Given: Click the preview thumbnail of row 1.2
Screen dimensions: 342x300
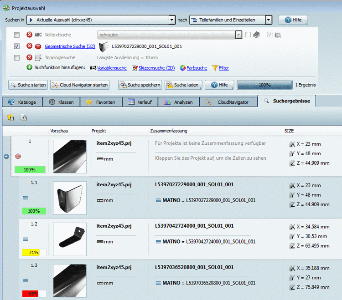Looking at the screenshot, I should (70, 239).
